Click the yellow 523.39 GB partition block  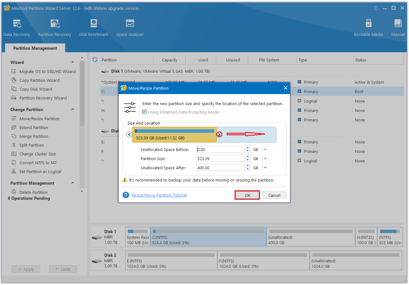(174, 135)
